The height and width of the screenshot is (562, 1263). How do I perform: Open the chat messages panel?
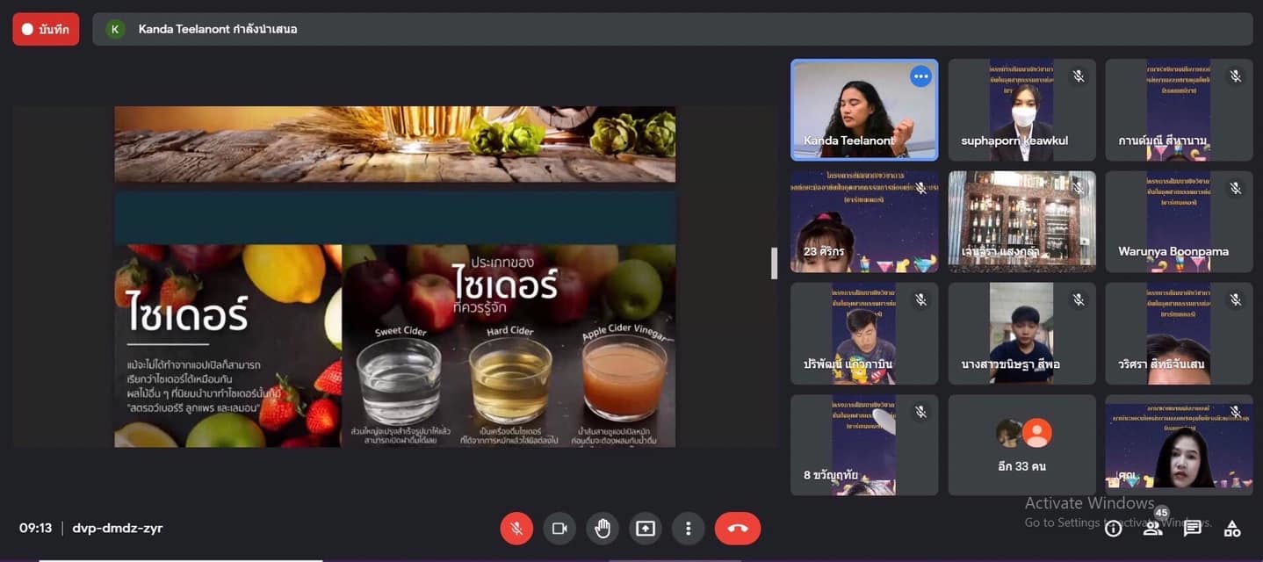(1193, 528)
